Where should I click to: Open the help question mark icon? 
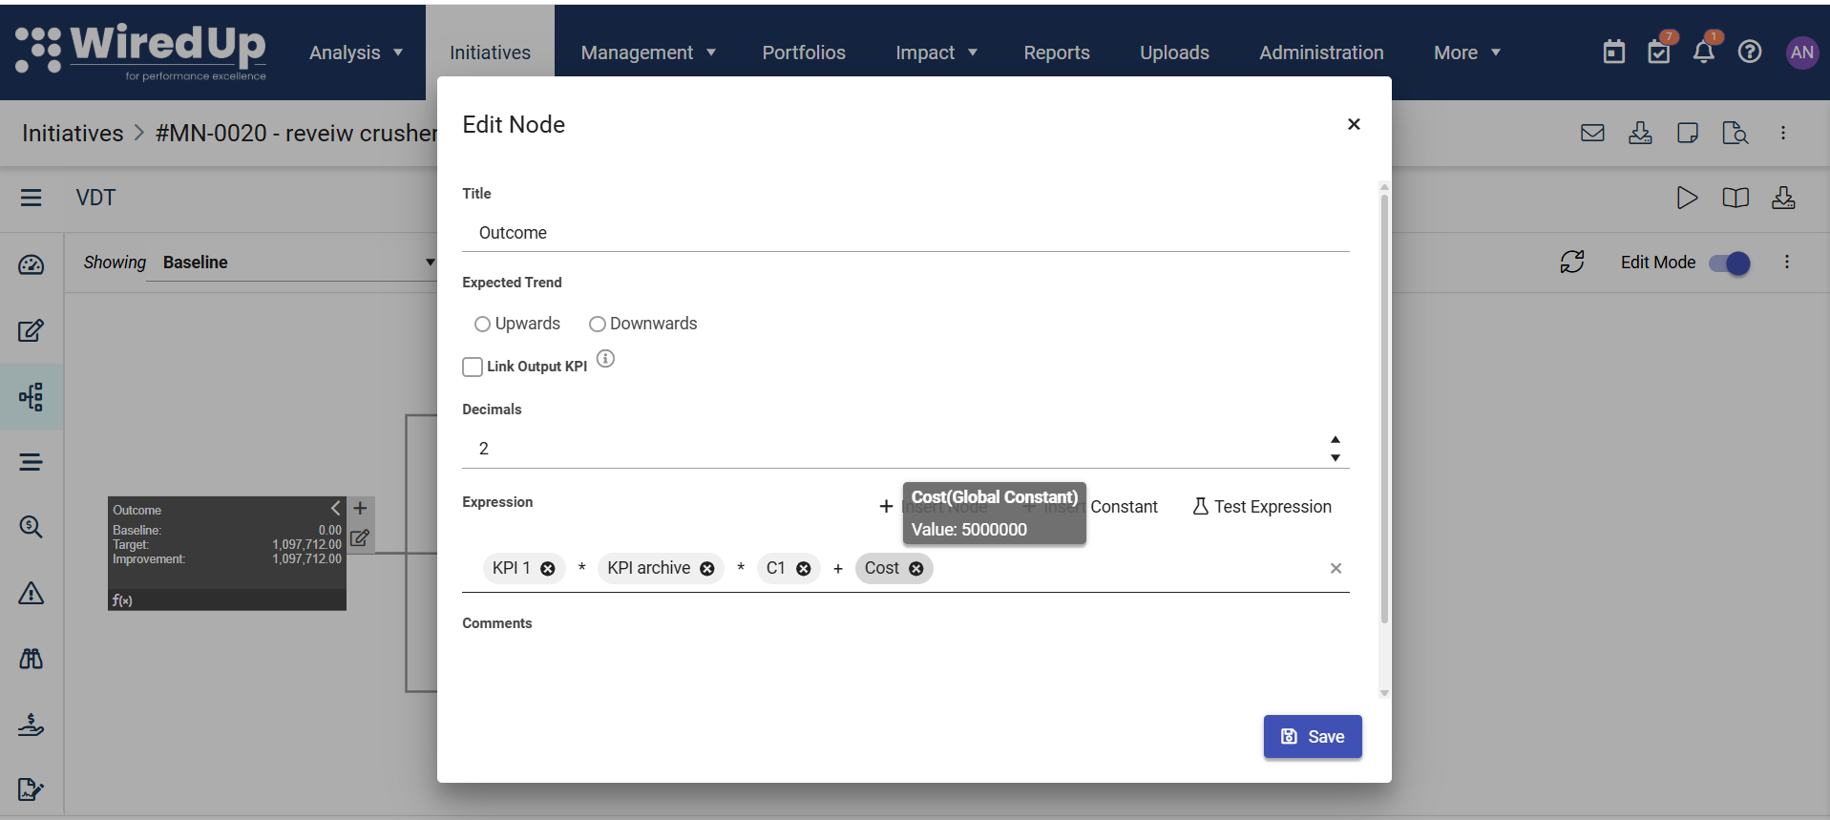point(1750,52)
